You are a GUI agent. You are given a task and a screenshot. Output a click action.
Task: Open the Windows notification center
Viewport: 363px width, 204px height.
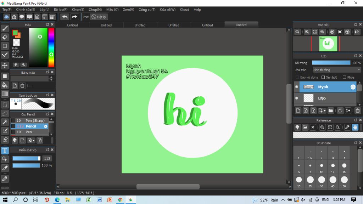(353, 200)
